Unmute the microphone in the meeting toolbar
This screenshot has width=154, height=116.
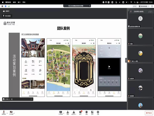tap(4, 112)
